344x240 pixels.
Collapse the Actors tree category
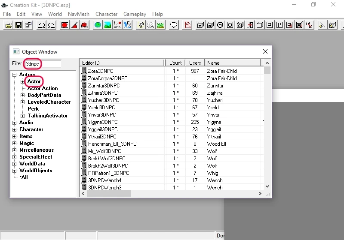click(x=15, y=75)
